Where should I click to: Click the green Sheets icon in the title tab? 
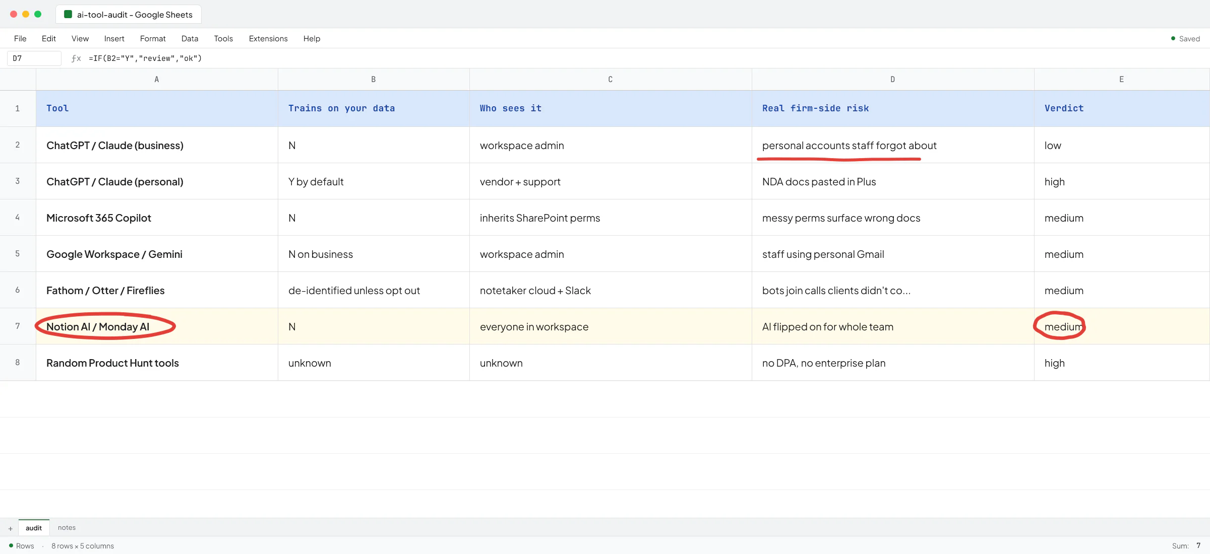(x=68, y=15)
